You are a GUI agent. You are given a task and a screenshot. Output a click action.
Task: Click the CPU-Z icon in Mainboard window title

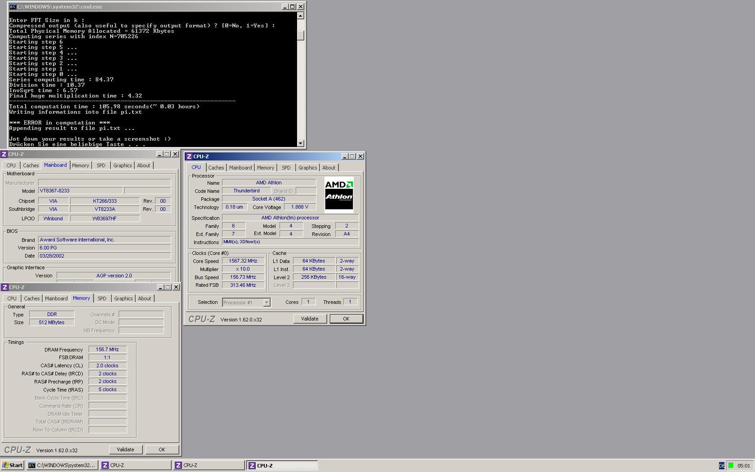(x=4, y=154)
